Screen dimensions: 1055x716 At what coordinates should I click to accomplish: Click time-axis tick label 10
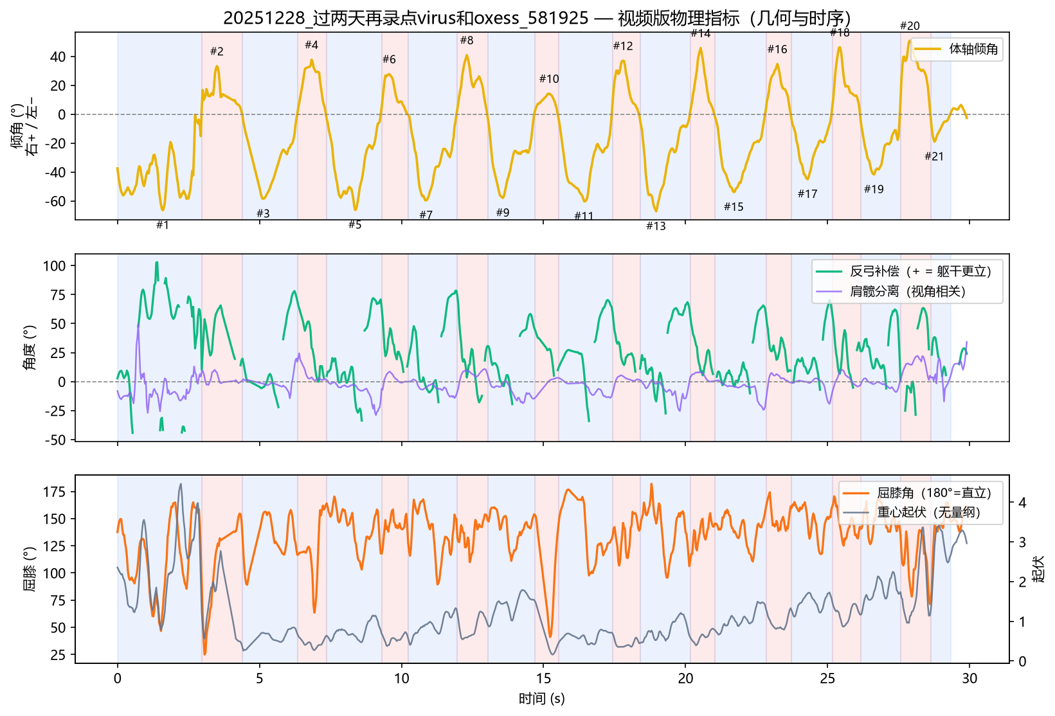(402, 678)
